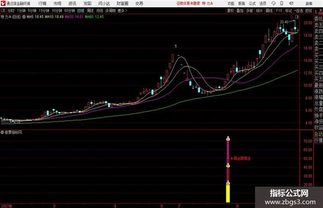The image size is (323, 208).
Task: Click the 证券交易未登录 login status text
Action: click(188, 3)
